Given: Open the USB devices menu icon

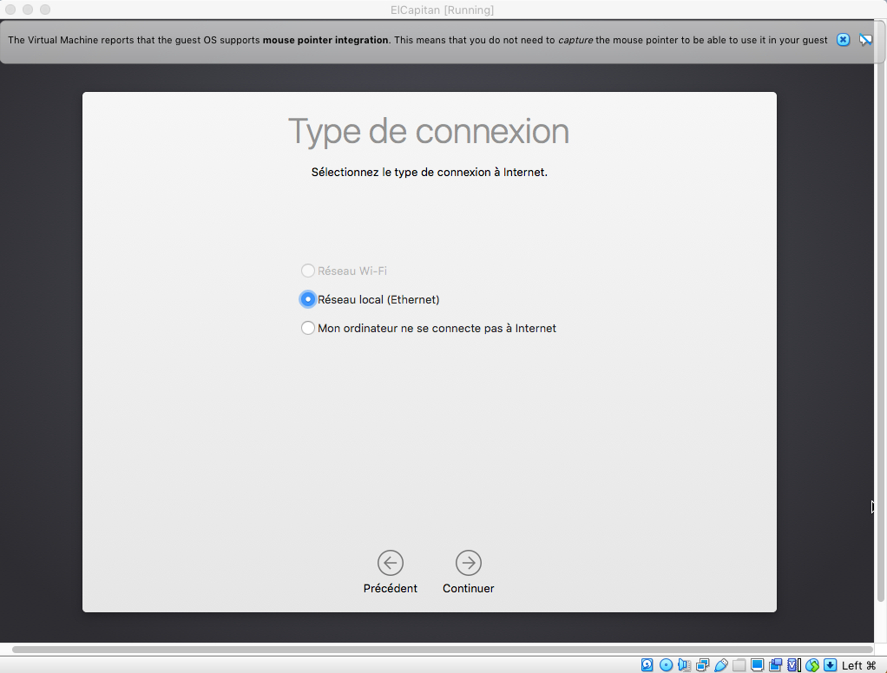Looking at the screenshot, I should pos(720,665).
